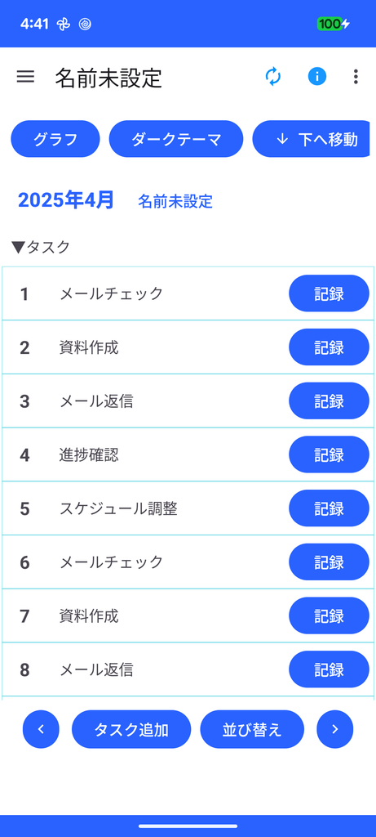Go to previous month with left chevron
Viewport: 376px width, 837px height.
(x=41, y=729)
